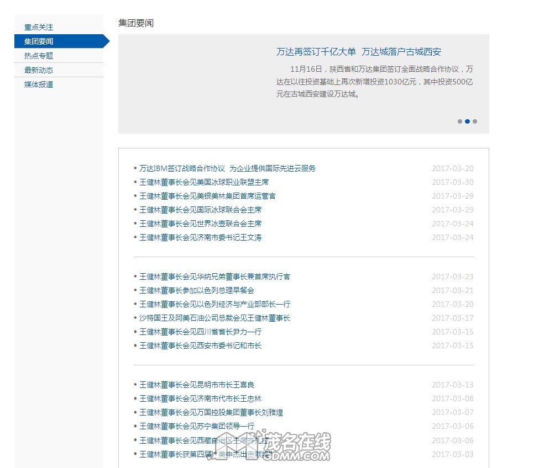The height and width of the screenshot is (468, 539).
Task: Open the headline 万达再签订千亿大单 万达城落户古城西安
Action: click(x=359, y=52)
